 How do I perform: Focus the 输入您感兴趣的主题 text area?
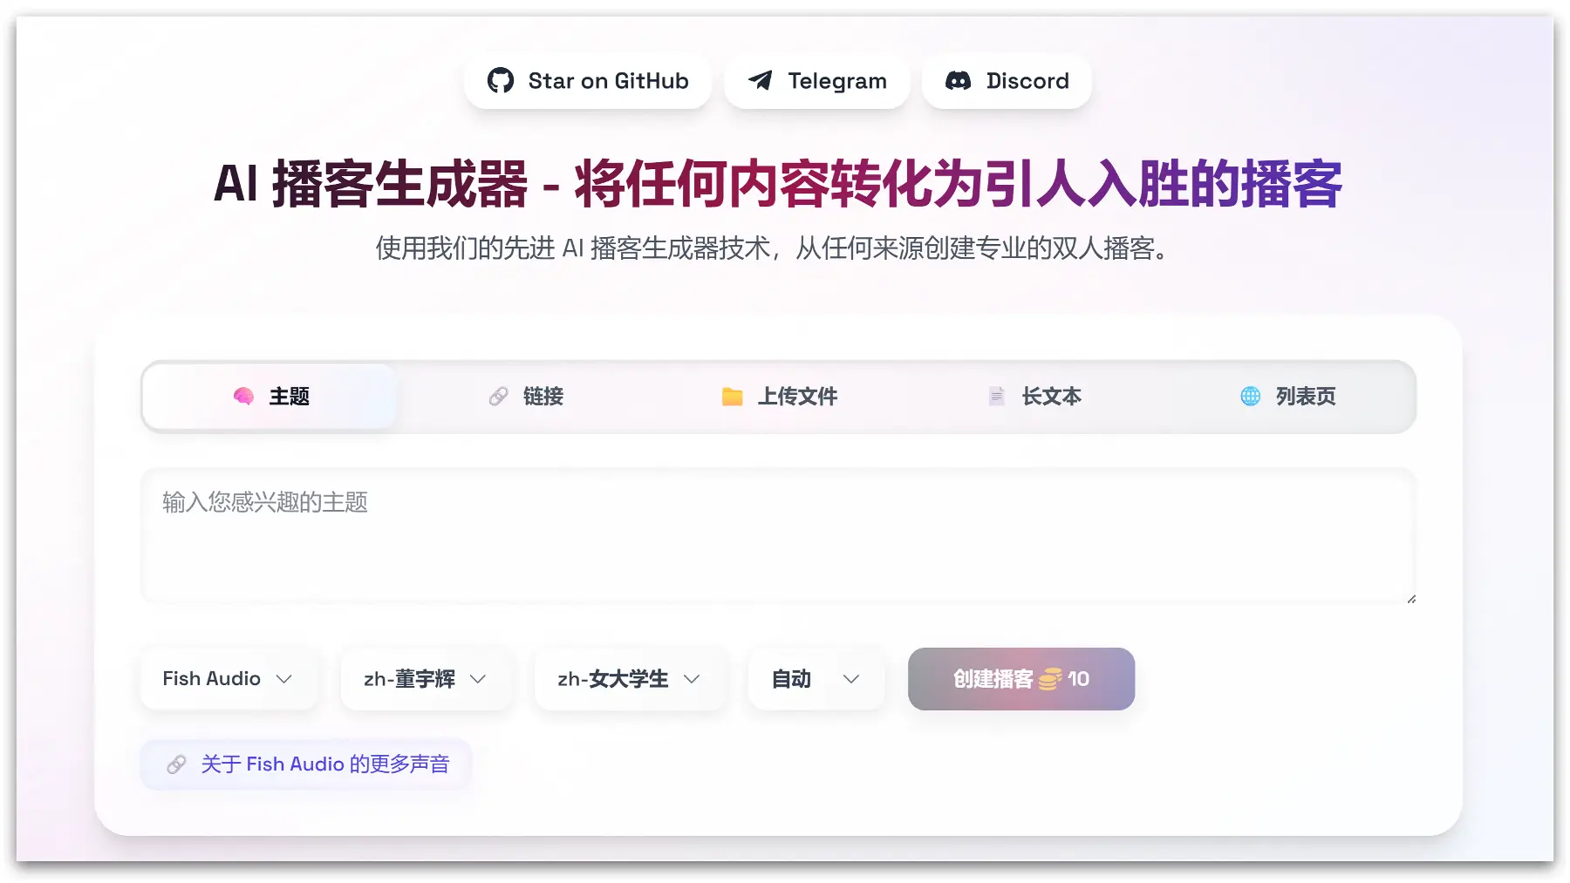tap(779, 536)
